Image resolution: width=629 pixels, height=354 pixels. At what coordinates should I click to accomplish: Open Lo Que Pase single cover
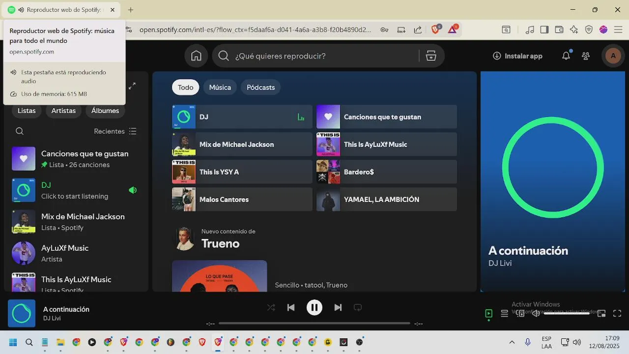[220, 276]
